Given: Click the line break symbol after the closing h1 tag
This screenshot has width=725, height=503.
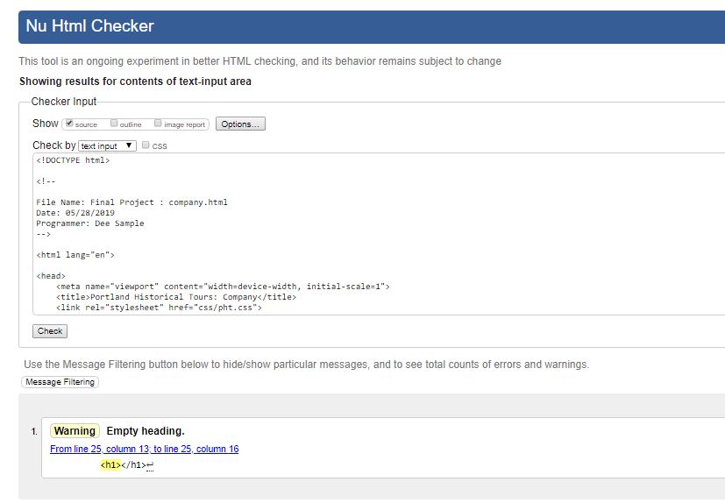Looking at the screenshot, I should tap(150, 465).
